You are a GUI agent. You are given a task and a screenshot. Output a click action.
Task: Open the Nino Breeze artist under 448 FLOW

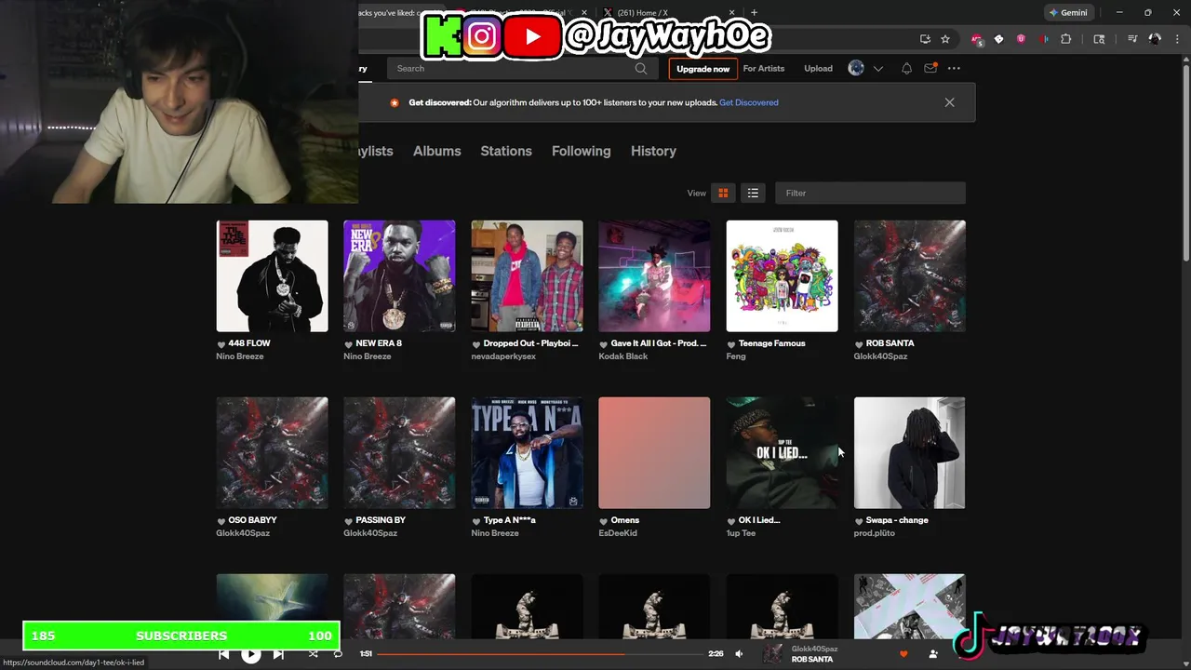pos(240,356)
